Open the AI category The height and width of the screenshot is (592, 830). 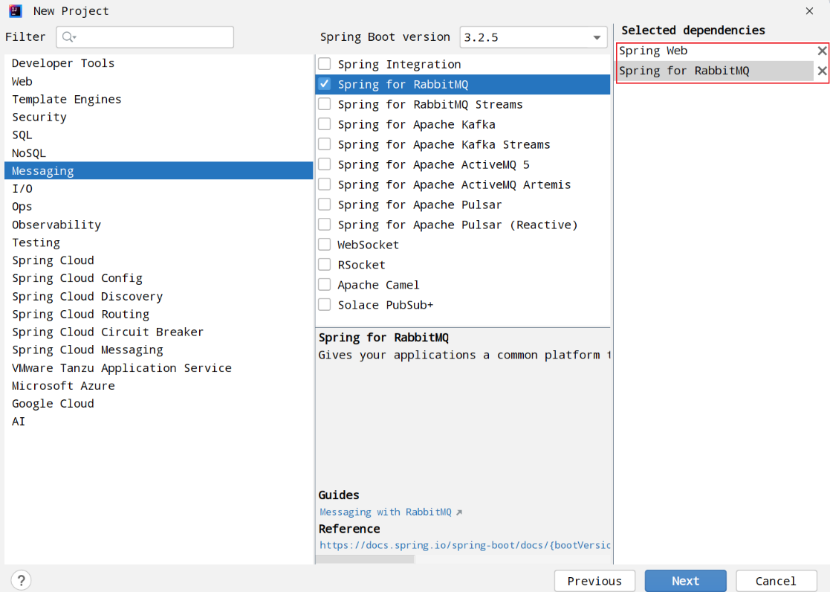tap(159, 422)
